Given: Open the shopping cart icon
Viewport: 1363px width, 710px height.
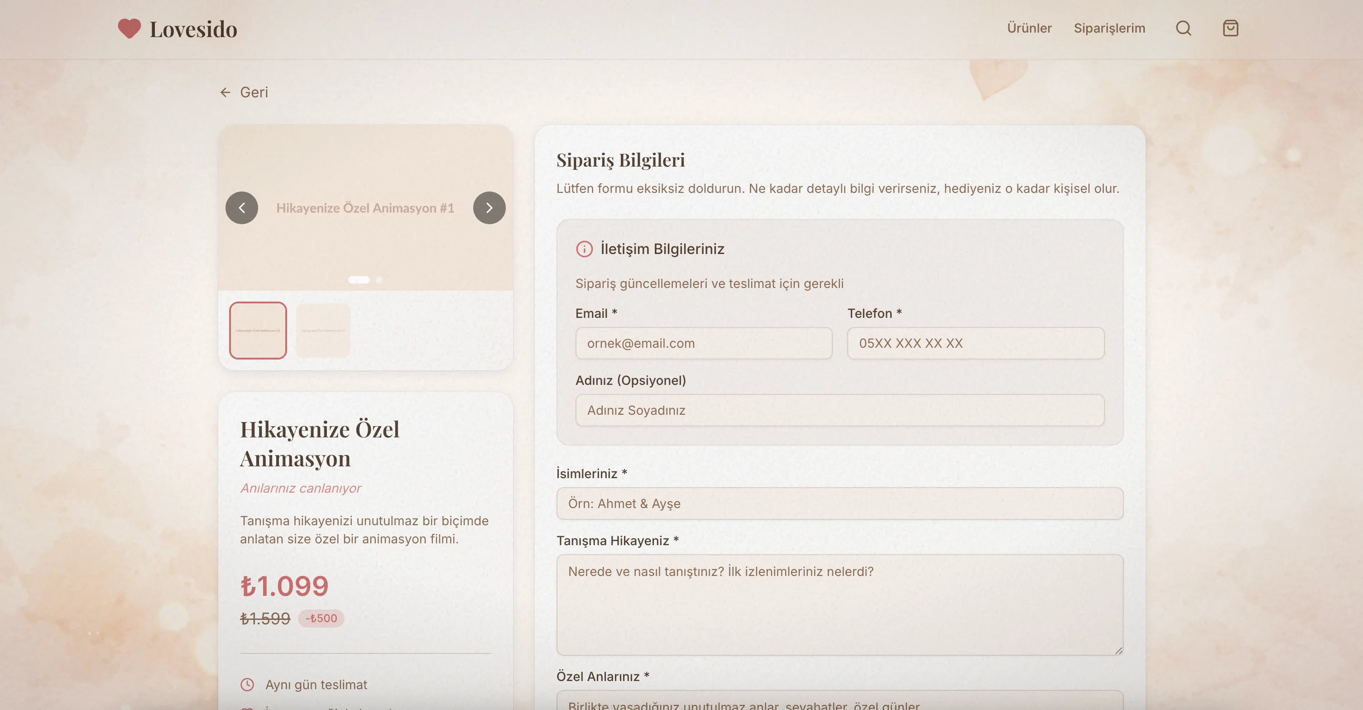Looking at the screenshot, I should [1231, 28].
